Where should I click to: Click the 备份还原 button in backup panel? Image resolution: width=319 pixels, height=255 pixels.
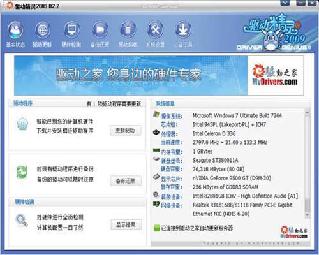[126, 181]
